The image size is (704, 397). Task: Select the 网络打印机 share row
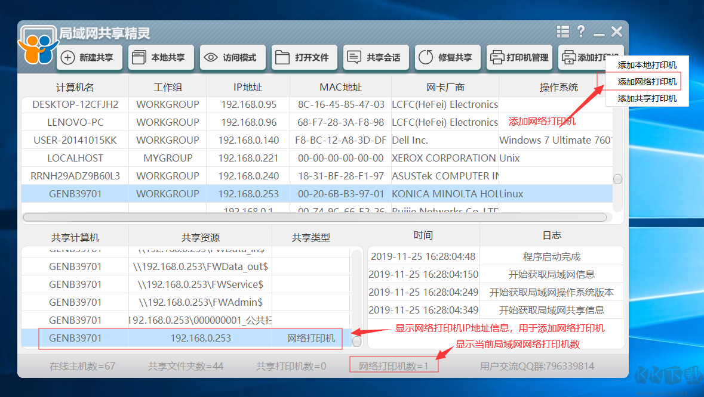[186, 339]
